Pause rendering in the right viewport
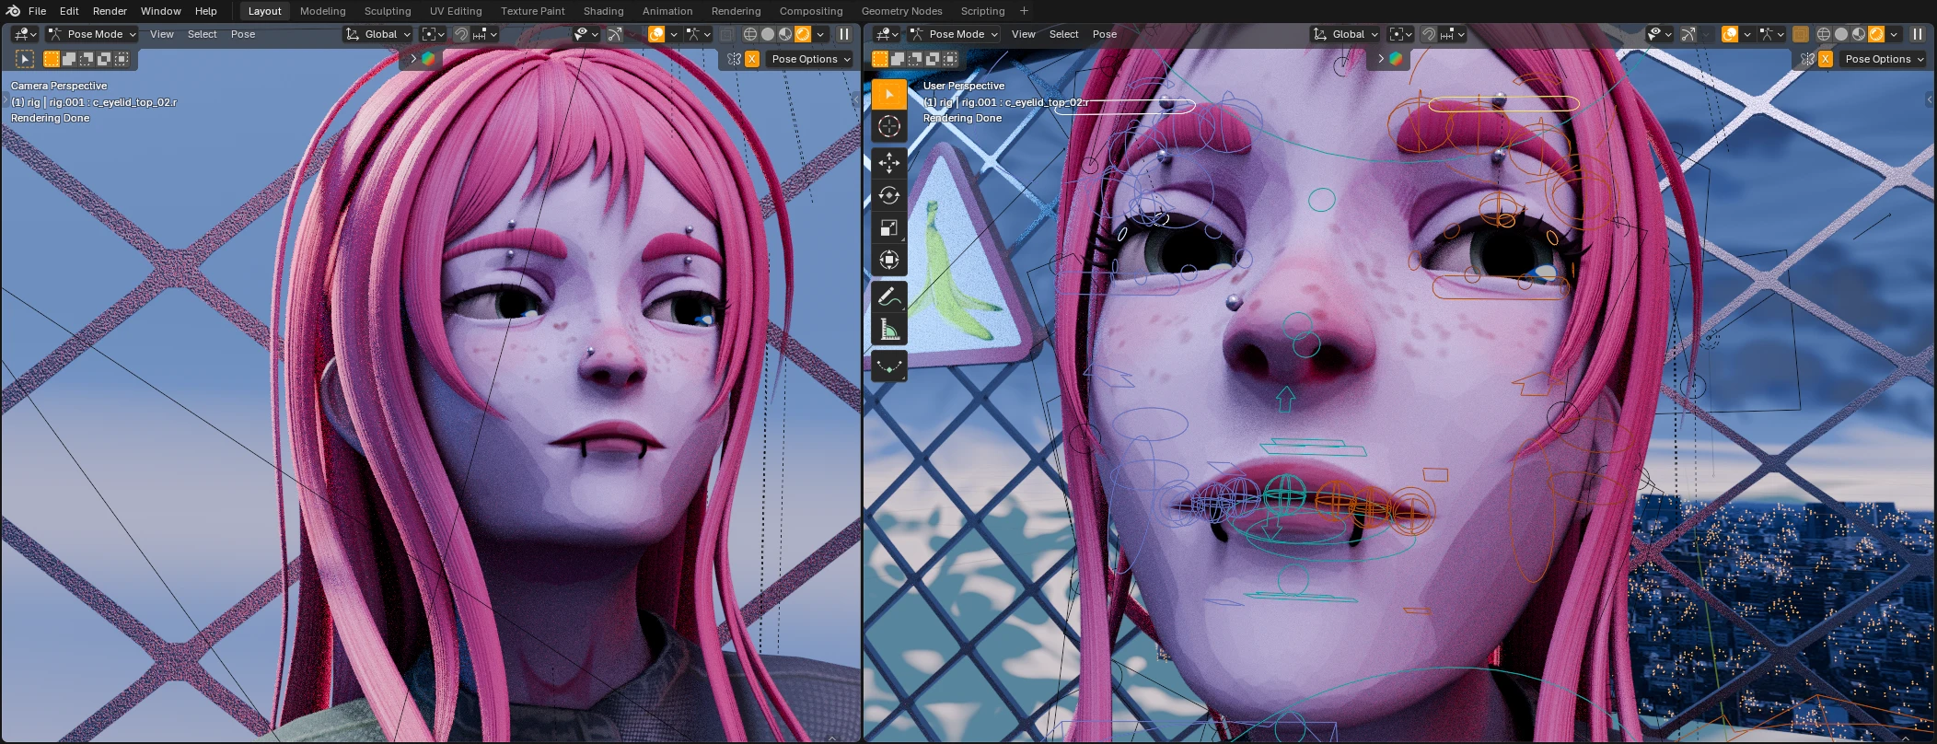The image size is (1937, 744). coord(1917,34)
